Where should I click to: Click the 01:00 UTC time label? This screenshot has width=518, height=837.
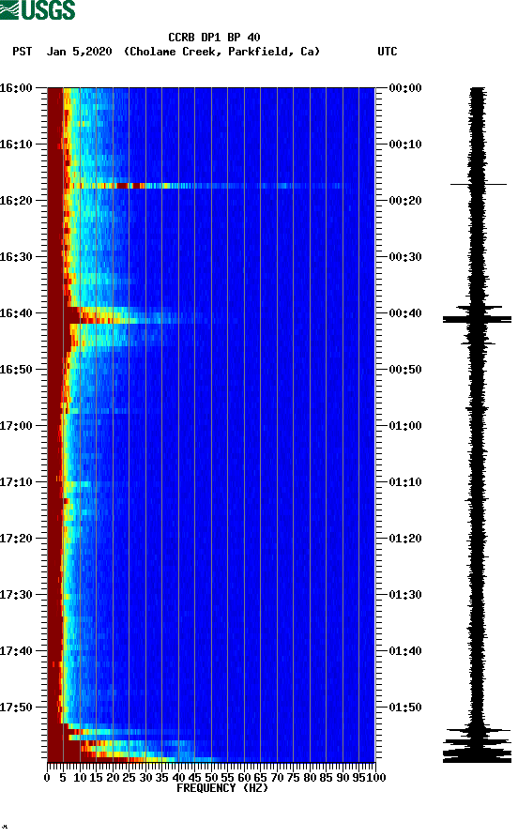click(405, 426)
